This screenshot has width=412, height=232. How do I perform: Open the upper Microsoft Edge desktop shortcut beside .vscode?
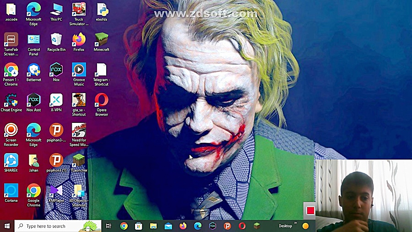point(33,14)
